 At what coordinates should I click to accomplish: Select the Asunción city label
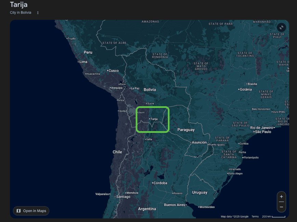point(199,142)
